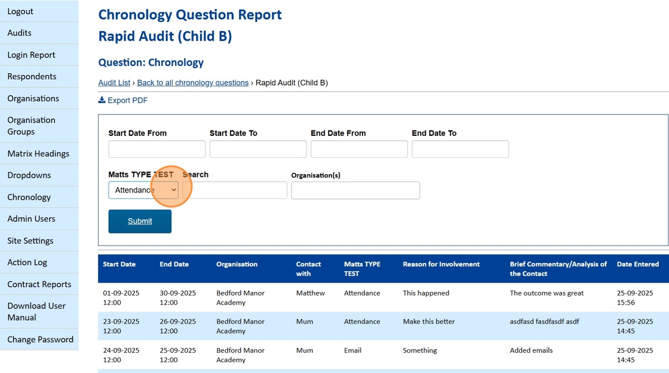Focus the End Date From field
Viewport: 669px width, 373px height.
click(359, 149)
